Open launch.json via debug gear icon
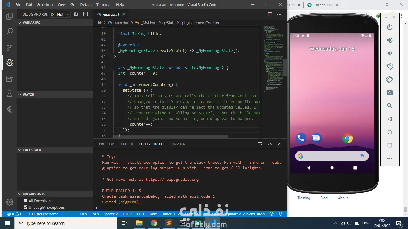 point(76,14)
